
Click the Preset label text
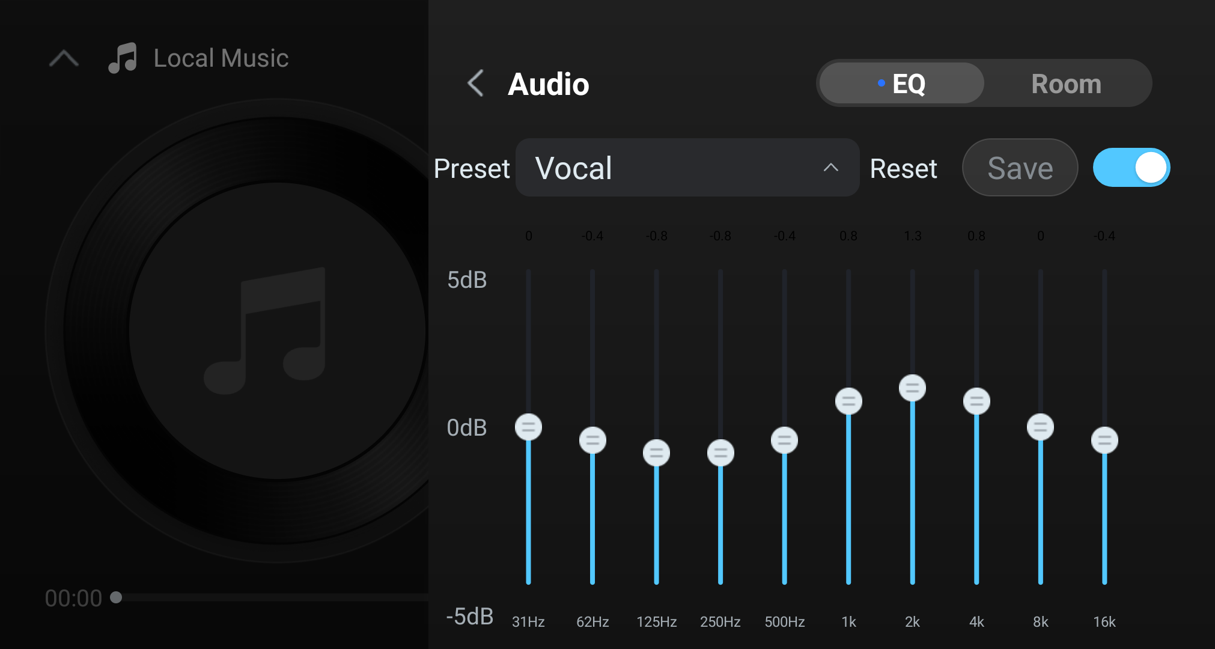click(x=472, y=169)
